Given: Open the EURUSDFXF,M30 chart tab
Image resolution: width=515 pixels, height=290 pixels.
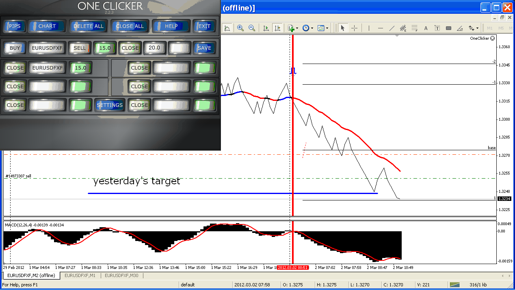Looking at the screenshot, I should click(x=121, y=275).
